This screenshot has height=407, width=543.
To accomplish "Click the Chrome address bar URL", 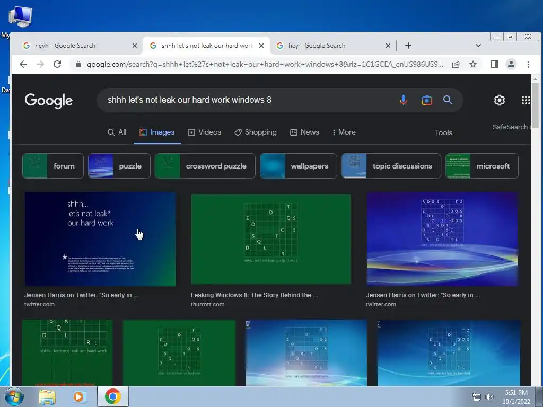I will [x=265, y=64].
